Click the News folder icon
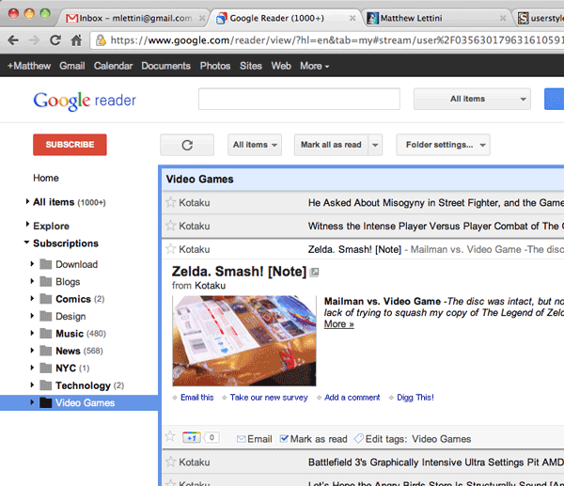The image size is (564, 486). [46, 351]
